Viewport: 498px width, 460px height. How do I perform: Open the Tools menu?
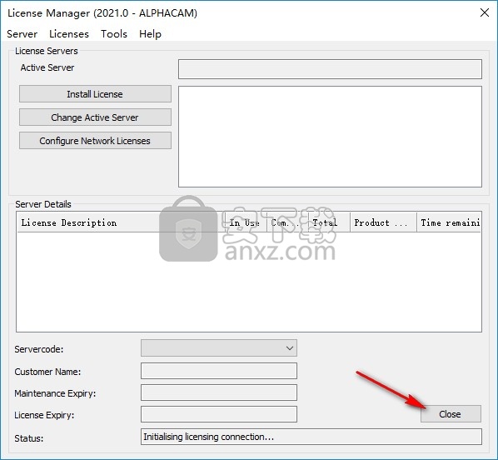coord(114,33)
